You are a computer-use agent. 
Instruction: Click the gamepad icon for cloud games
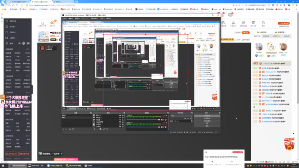[x=7, y=38]
